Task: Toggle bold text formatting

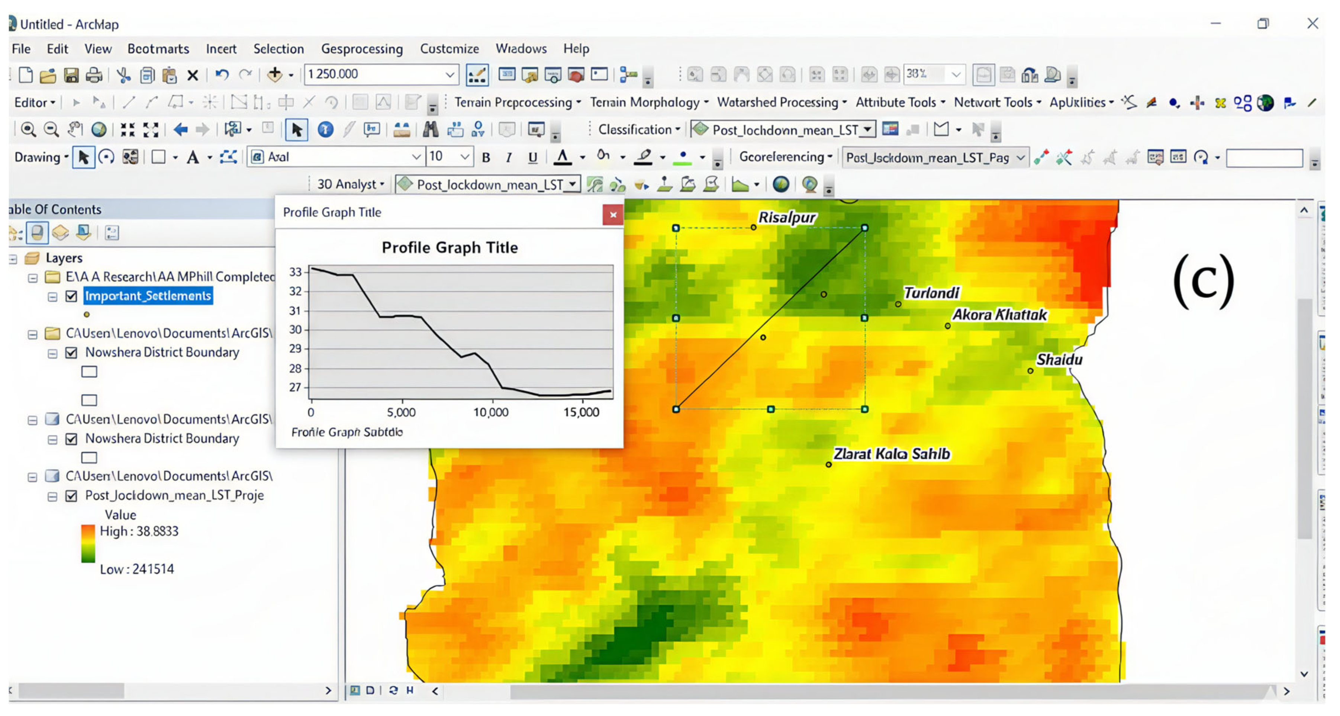Action: pos(486,157)
